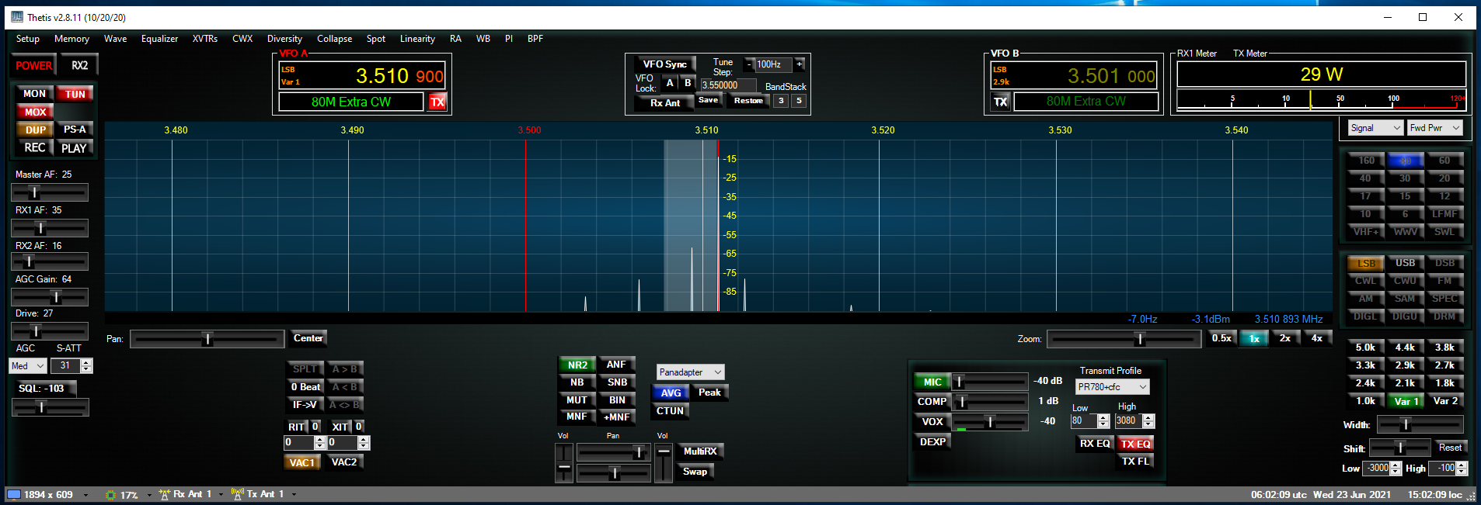This screenshot has width=1481, height=505.
Task: Click the Swap button
Action: tap(695, 472)
